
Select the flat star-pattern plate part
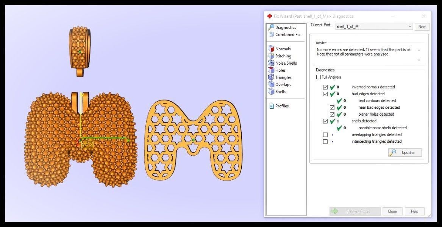pos(194,140)
